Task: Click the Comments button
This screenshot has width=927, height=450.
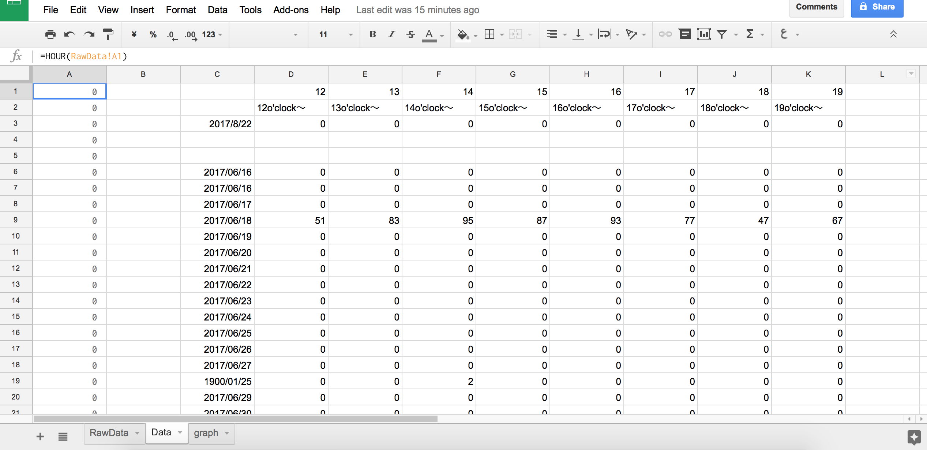Action: pyautogui.click(x=817, y=7)
